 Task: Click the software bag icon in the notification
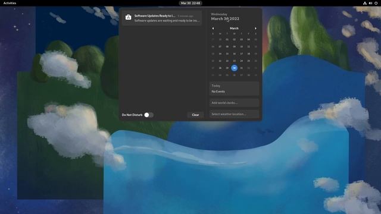click(129, 17)
